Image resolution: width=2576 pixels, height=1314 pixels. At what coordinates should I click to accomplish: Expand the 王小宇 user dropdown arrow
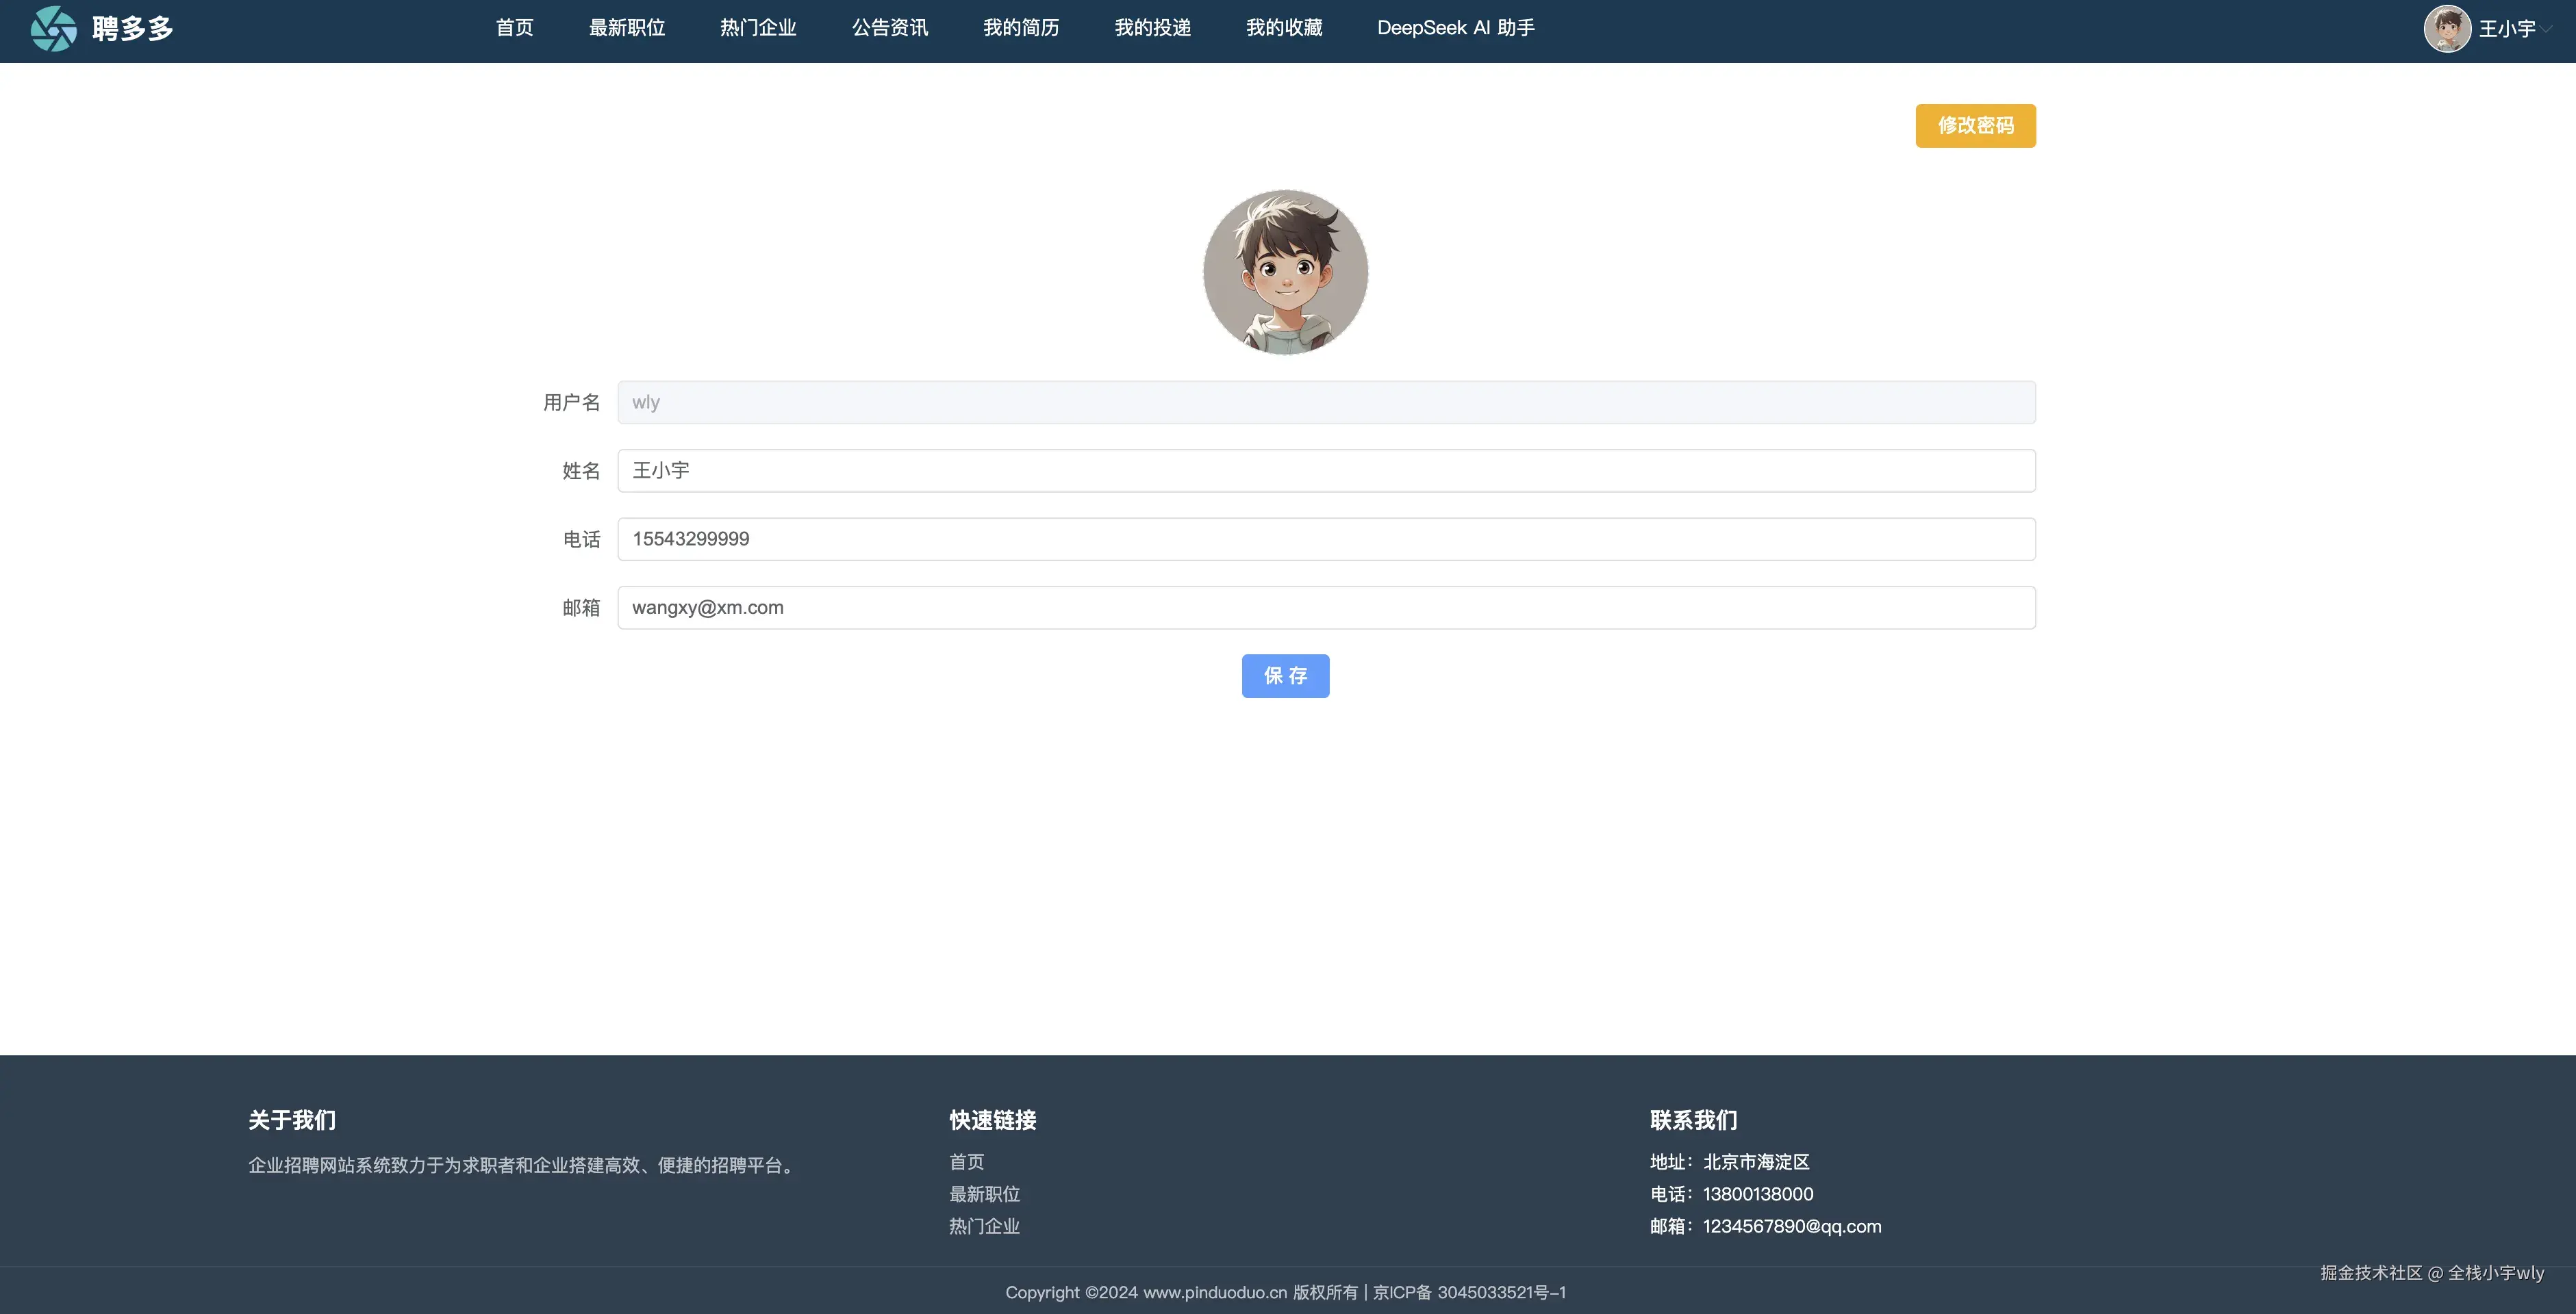[2547, 29]
